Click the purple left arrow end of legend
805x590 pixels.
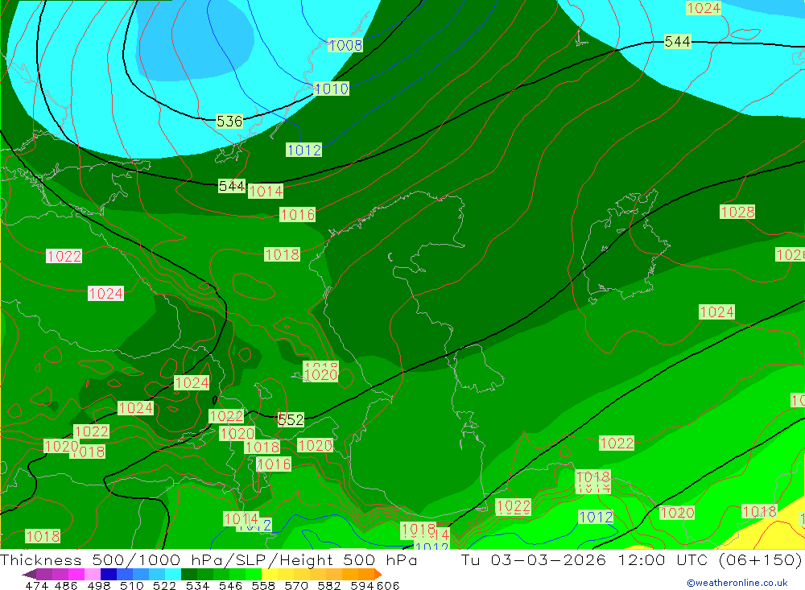click(x=29, y=574)
